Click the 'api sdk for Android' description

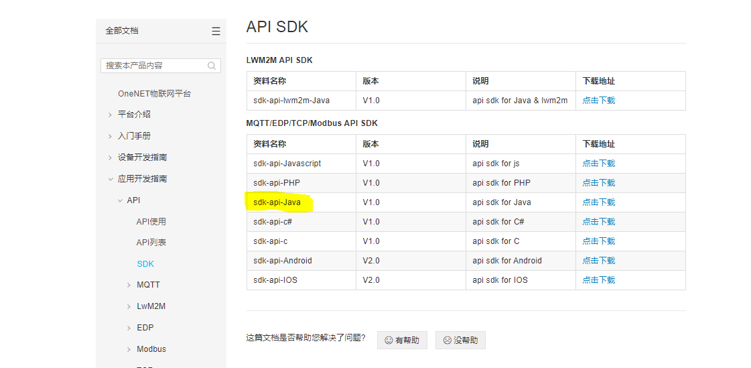[507, 261]
